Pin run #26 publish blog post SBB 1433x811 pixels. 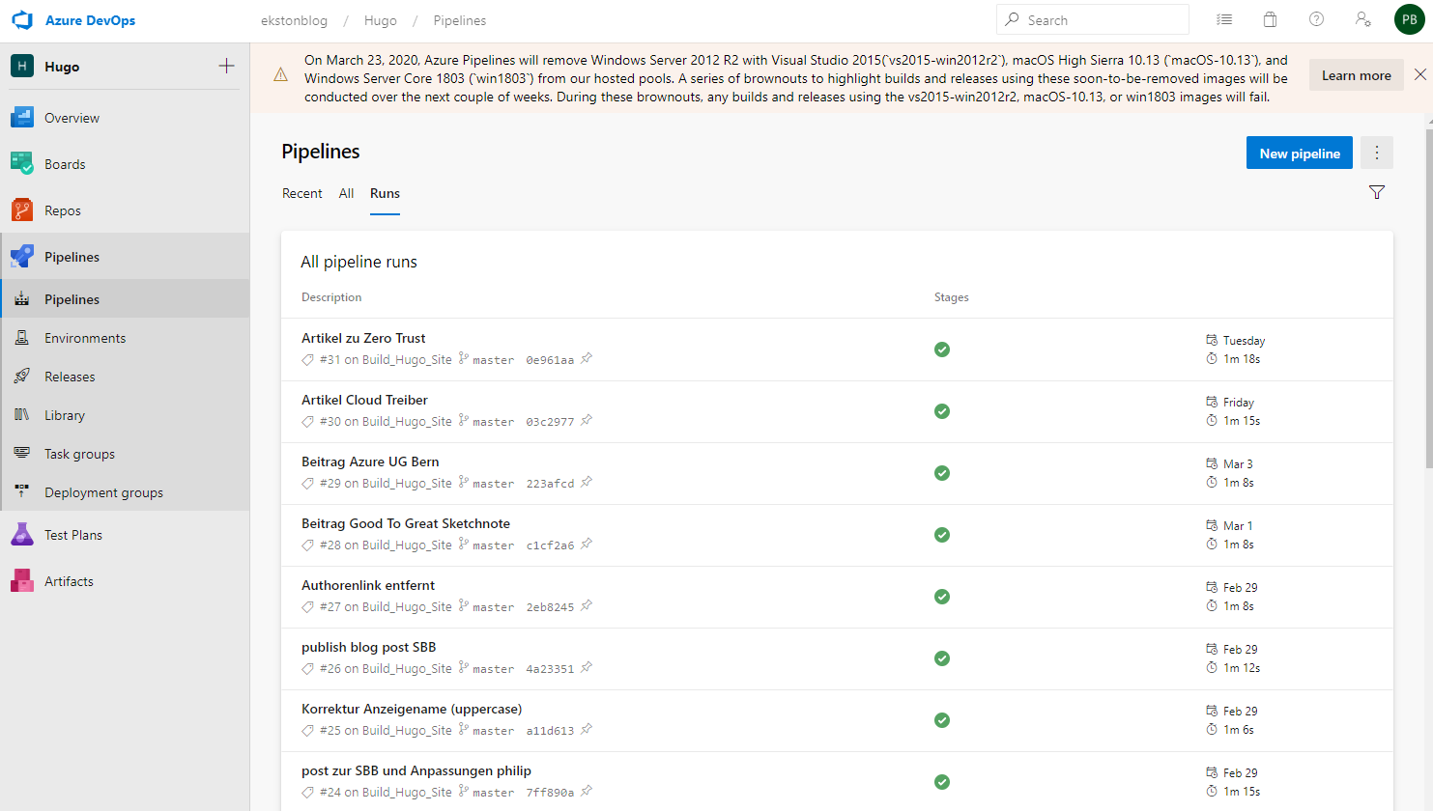587,668
